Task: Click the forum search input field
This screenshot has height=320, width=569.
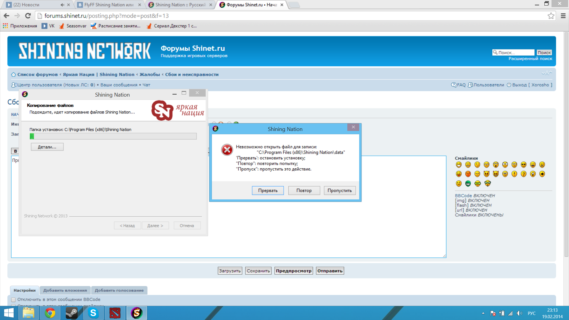Action: 514,52
